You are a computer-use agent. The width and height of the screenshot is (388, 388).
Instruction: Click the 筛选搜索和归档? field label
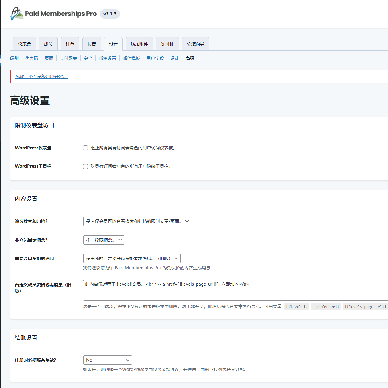[31, 221]
